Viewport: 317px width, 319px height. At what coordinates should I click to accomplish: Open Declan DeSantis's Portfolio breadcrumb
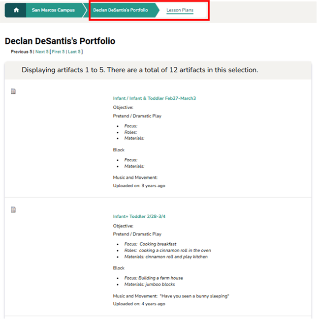point(121,10)
